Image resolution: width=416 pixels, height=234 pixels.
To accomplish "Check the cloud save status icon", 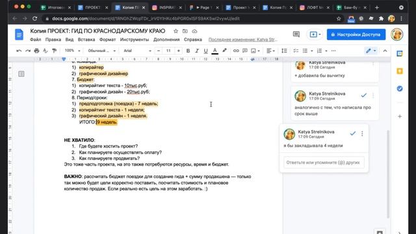I will [194, 31].
